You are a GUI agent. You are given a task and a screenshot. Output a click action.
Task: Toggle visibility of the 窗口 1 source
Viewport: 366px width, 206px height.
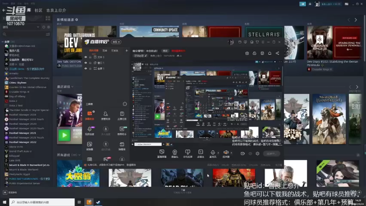(86, 63)
